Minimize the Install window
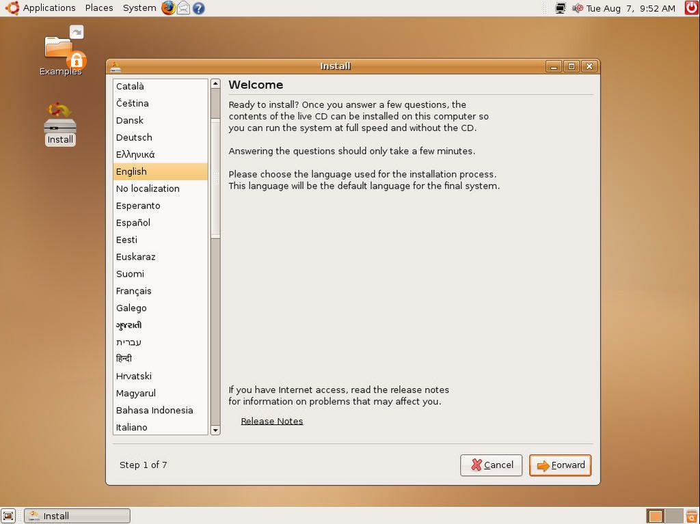This screenshot has height=524, width=700. (554, 66)
